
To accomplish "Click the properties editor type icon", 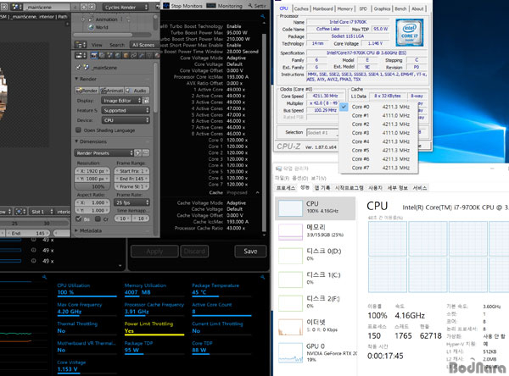I will pyautogui.click(x=81, y=55).
